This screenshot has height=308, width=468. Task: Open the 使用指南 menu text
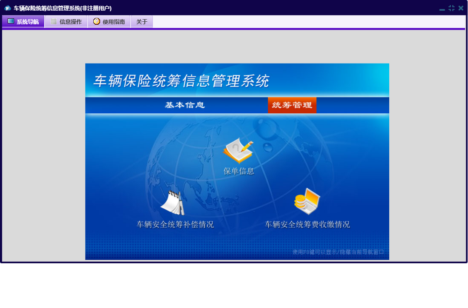pos(114,22)
